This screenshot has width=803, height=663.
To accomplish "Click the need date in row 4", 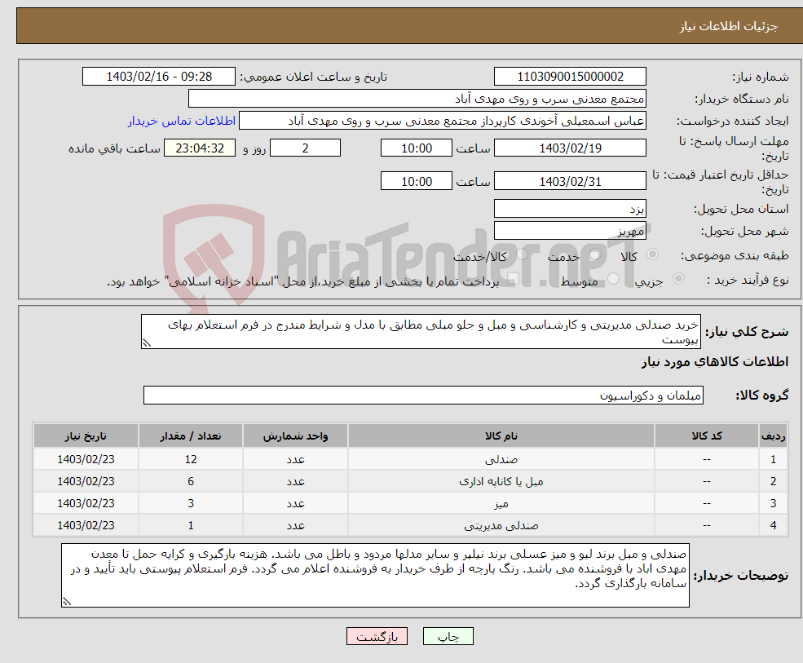I will pos(86,526).
